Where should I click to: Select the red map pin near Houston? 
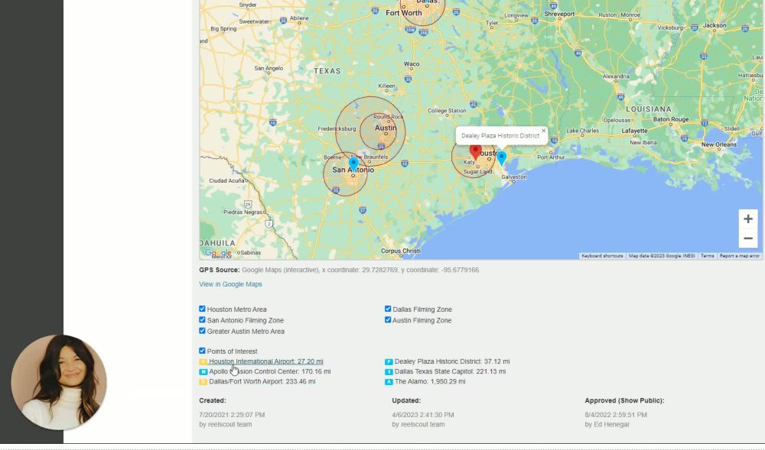(476, 151)
